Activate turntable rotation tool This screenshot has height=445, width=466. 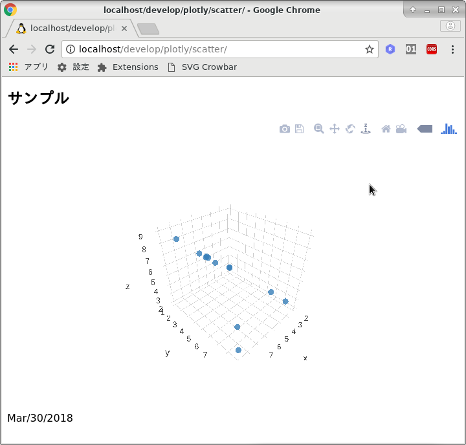(x=366, y=129)
